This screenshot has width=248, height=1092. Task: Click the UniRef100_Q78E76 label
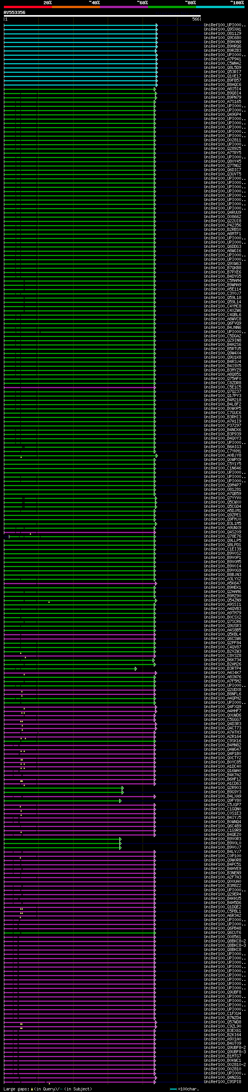pyautogui.click(x=222, y=537)
